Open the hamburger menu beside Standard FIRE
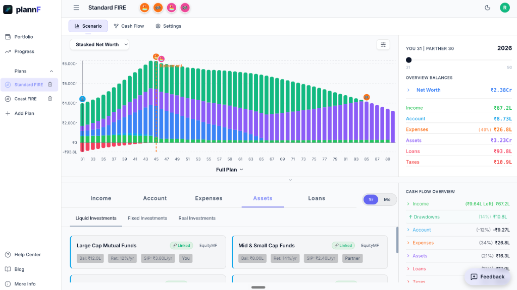The width and height of the screenshot is (517, 290). (x=76, y=8)
